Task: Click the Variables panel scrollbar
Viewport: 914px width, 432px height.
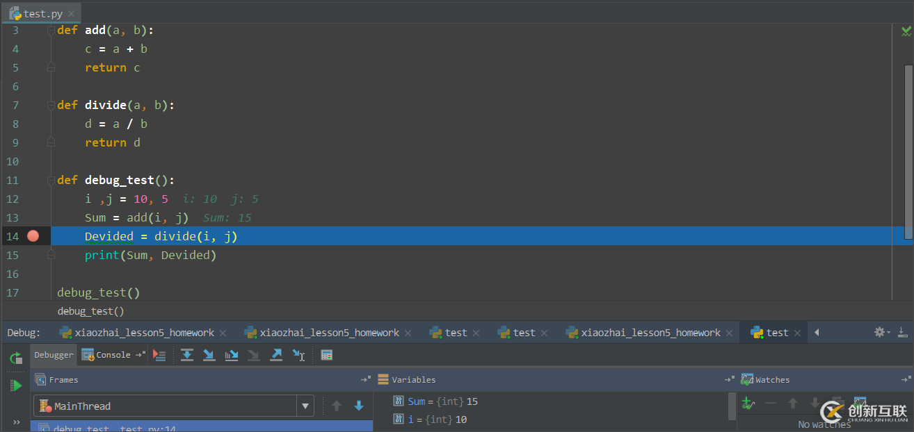Action: 732,406
